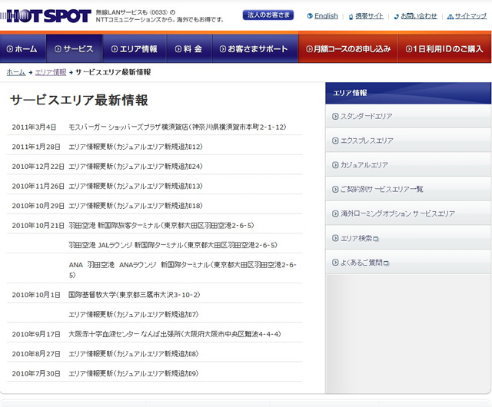Open the ホーム navigation tab
Viewport: 492px width, 407px height.
tap(23, 49)
